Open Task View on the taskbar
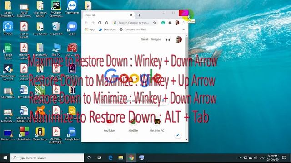The height and width of the screenshot is (163, 291). point(99,158)
